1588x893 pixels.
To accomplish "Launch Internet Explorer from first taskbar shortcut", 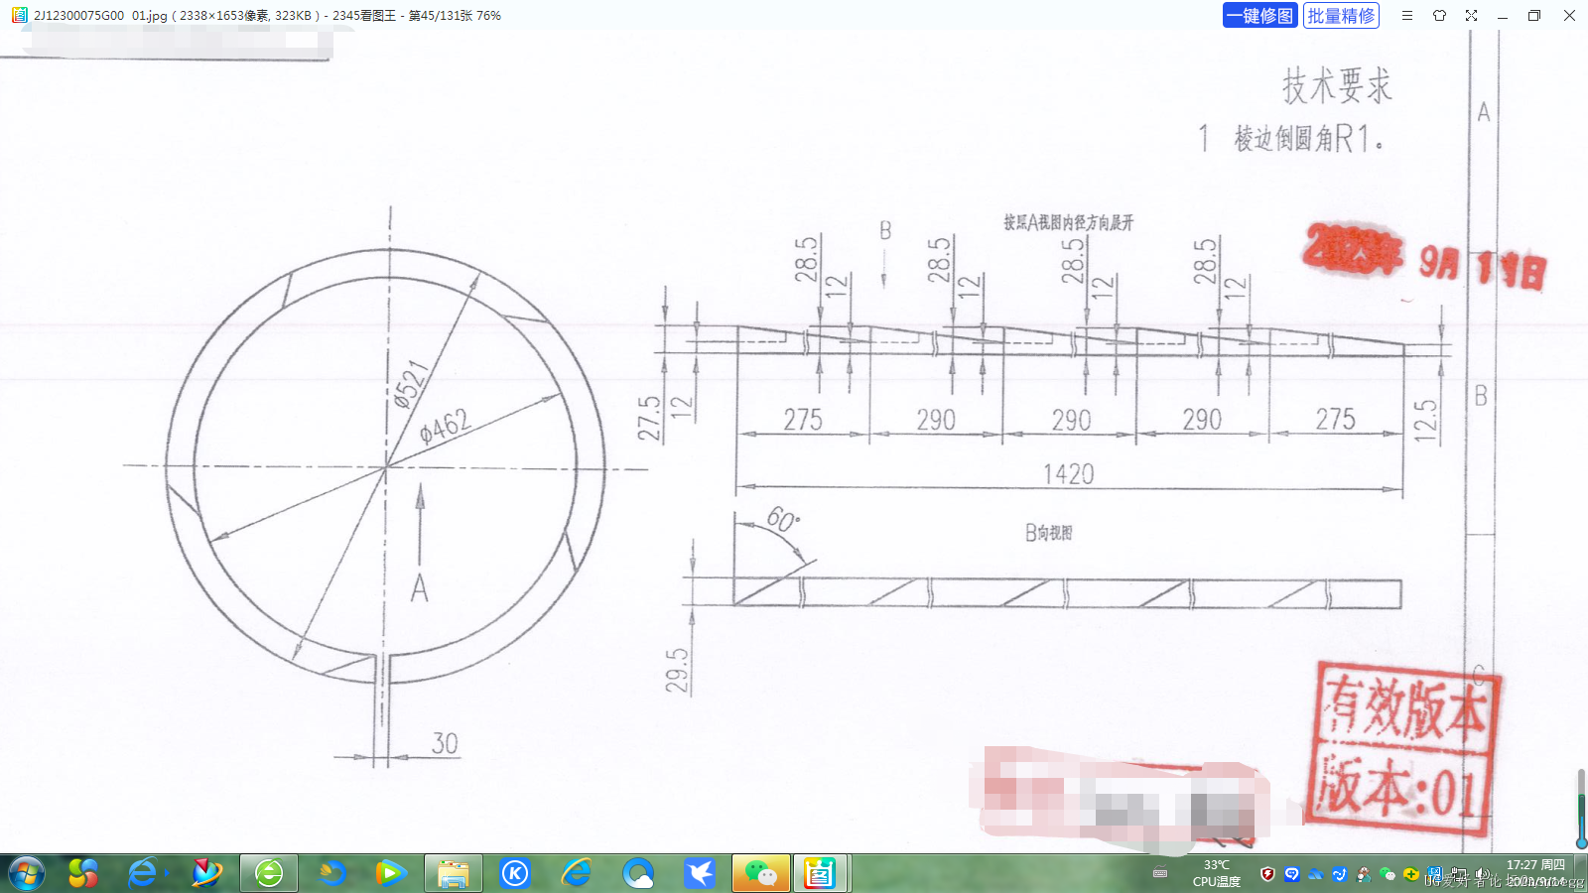I will [x=144, y=873].
